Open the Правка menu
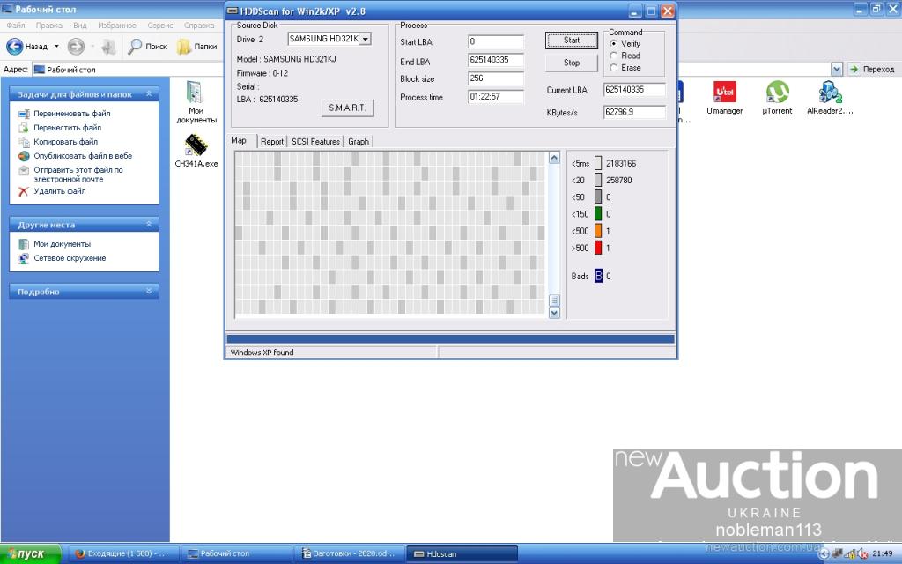 [x=49, y=26]
